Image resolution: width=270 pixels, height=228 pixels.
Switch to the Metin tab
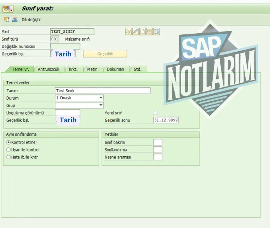[92, 69]
